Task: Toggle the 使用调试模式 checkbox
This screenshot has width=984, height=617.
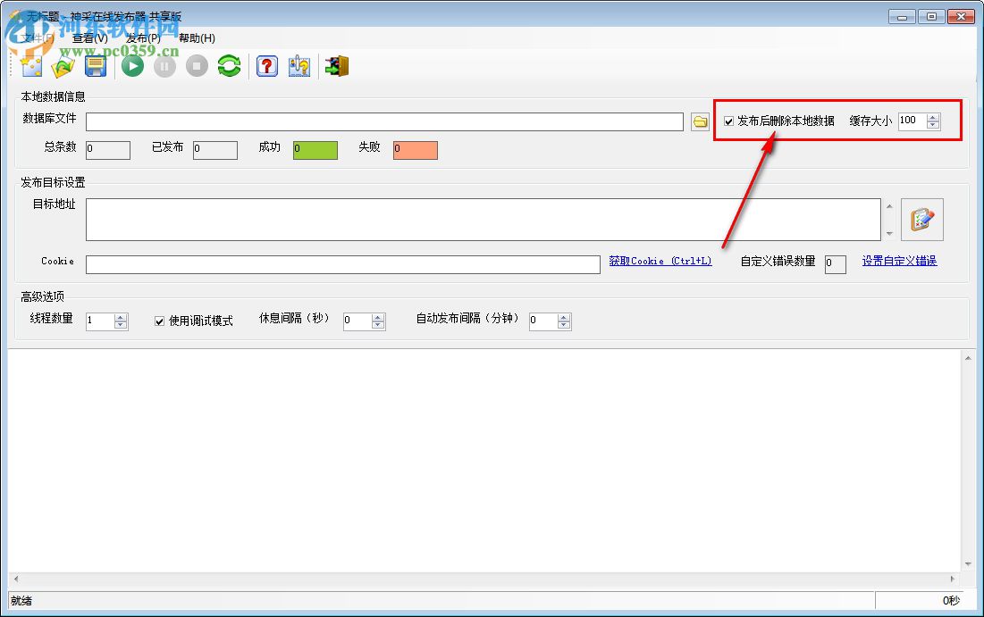Action: 159,321
